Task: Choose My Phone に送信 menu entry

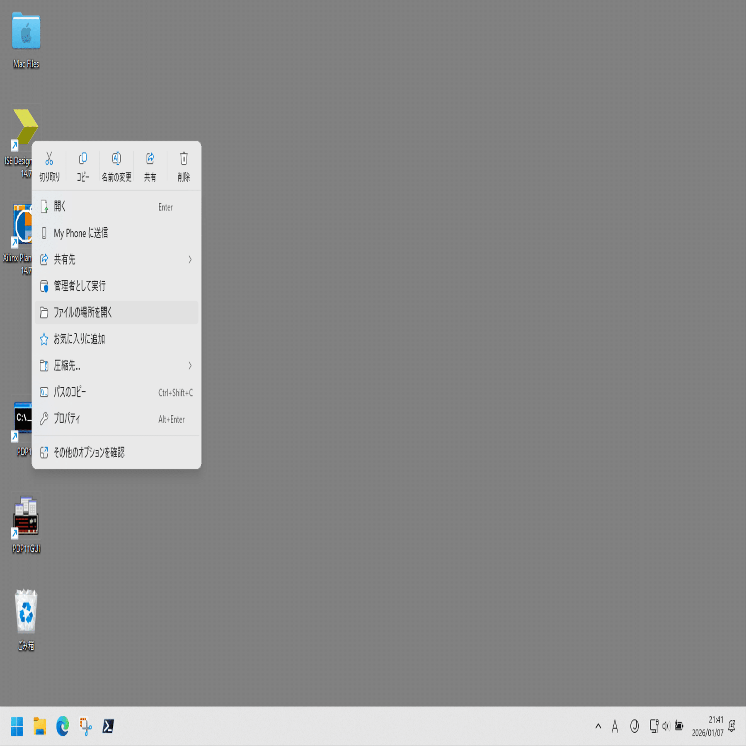Action: [x=116, y=233]
